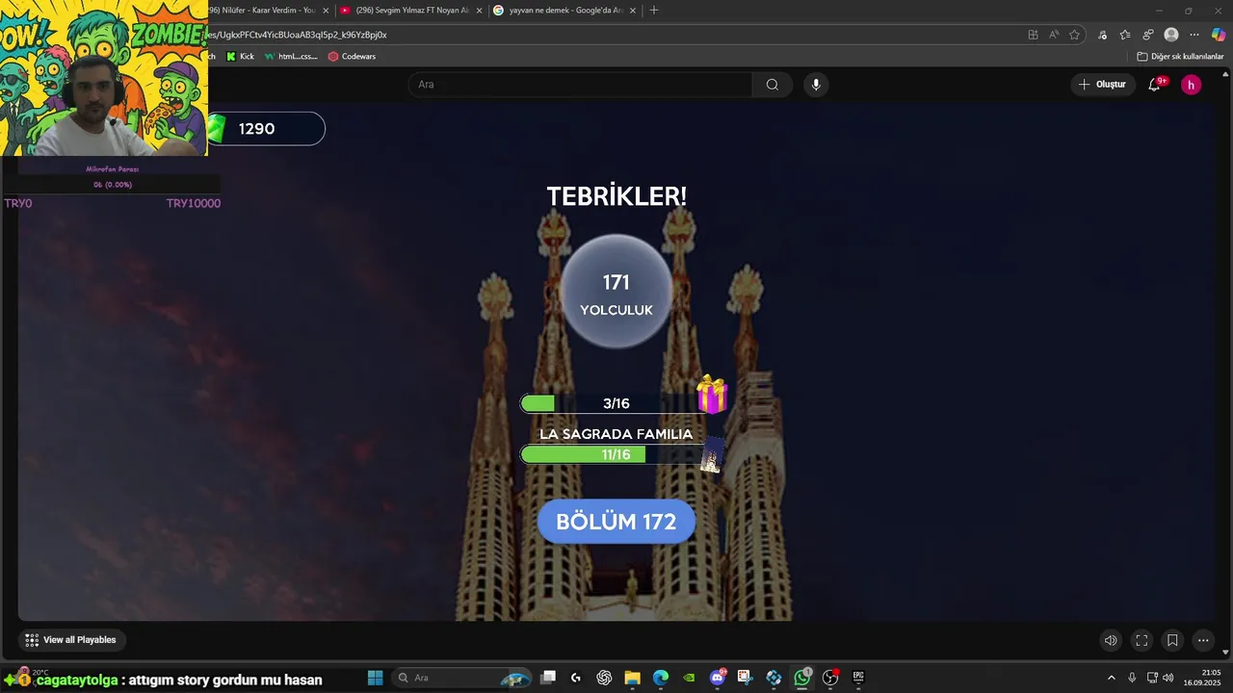Open Epic Games Launcher from the taskbar
The height and width of the screenshot is (693, 1233).
858,678
